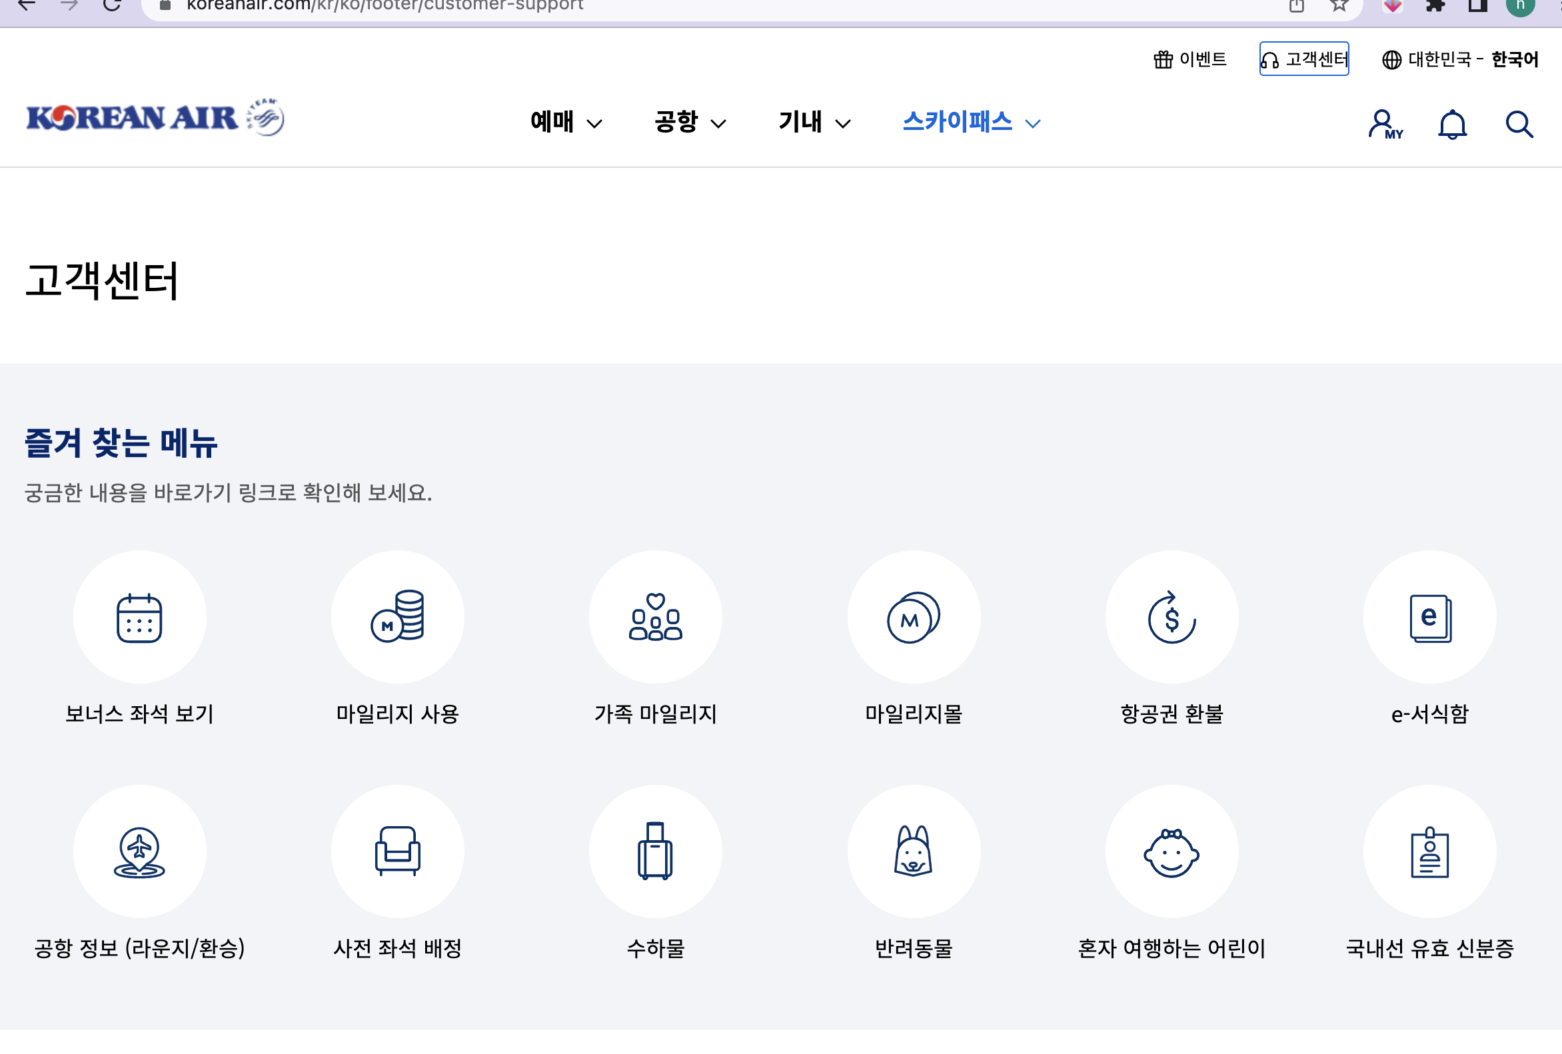Click the browser address bar
This screenshot has height=1054, width=1562.
click(672, 5)
